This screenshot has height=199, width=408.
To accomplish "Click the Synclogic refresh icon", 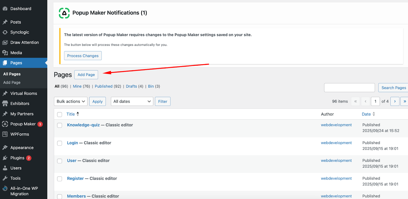I will (x=5, y=32).
